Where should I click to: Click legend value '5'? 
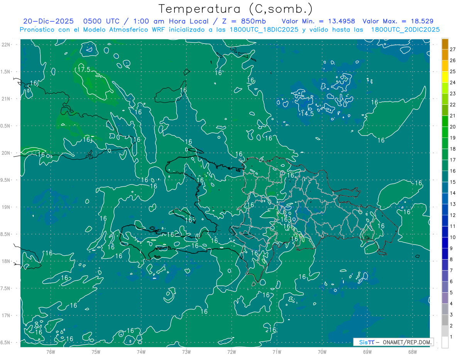point(451,293)
